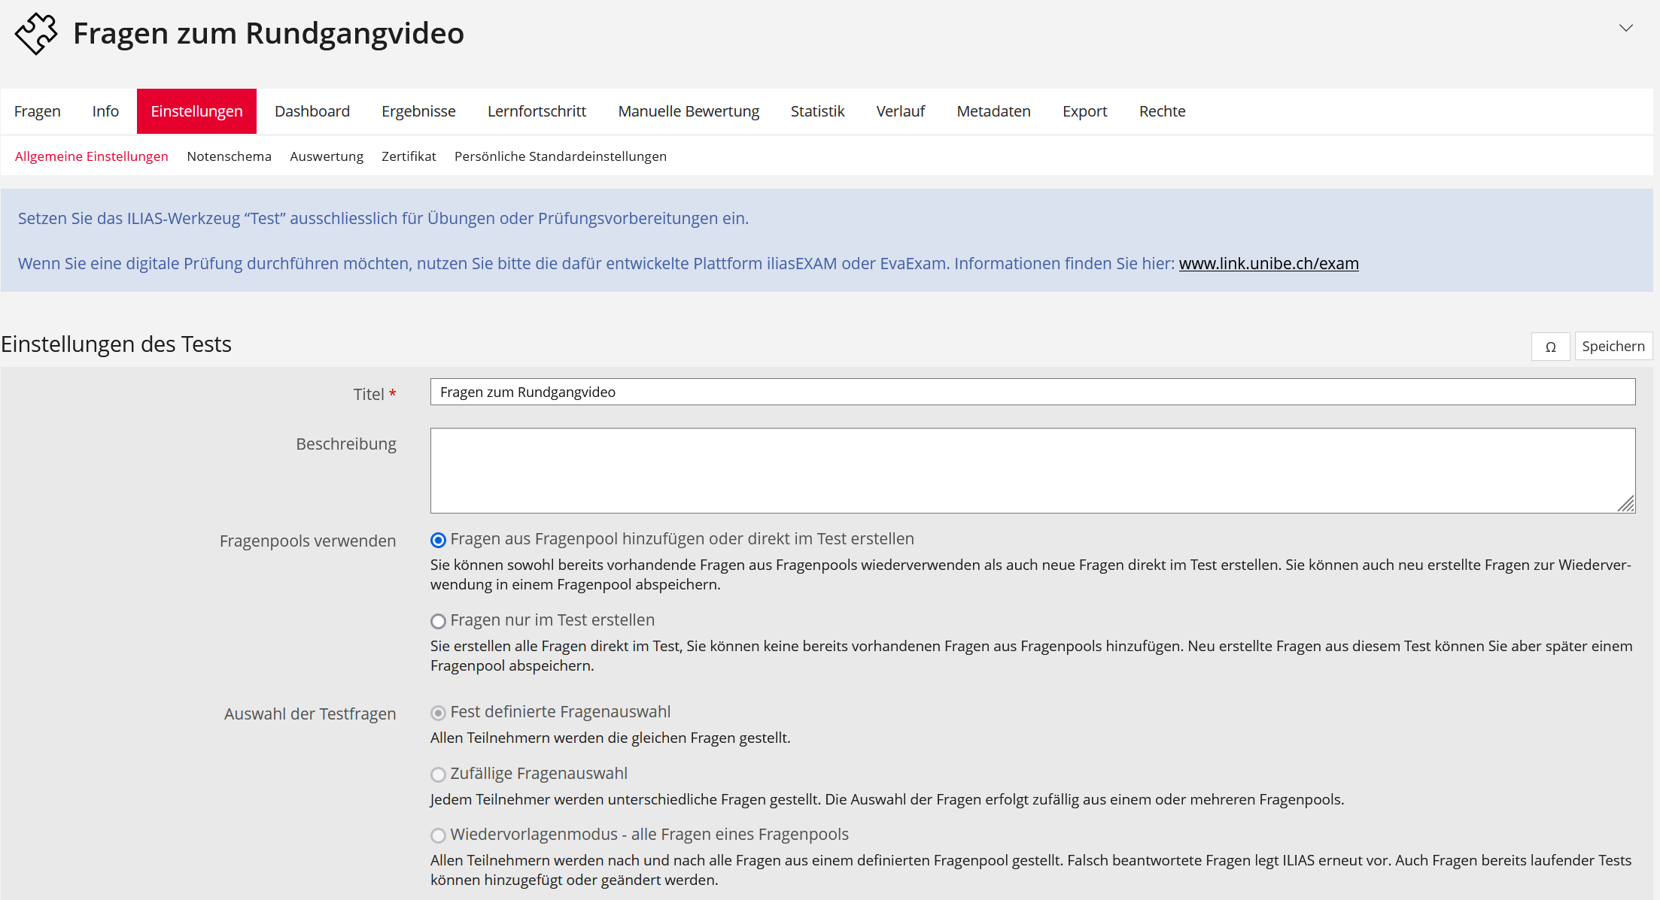This screenshot has height=900, width=1660.
Task: Select 'Fragen nur im Test erstellen' option
Action: [x=438, y=621]
